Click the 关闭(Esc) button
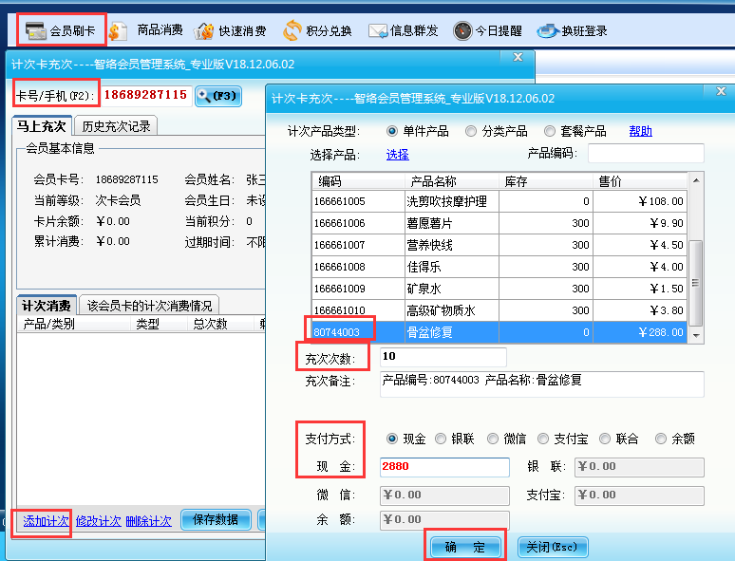 click(552, 547)
